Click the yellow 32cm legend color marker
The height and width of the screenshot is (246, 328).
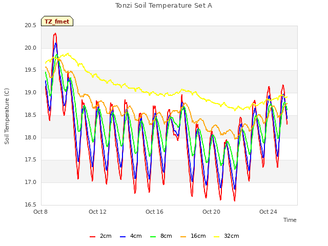pos(217,237)
